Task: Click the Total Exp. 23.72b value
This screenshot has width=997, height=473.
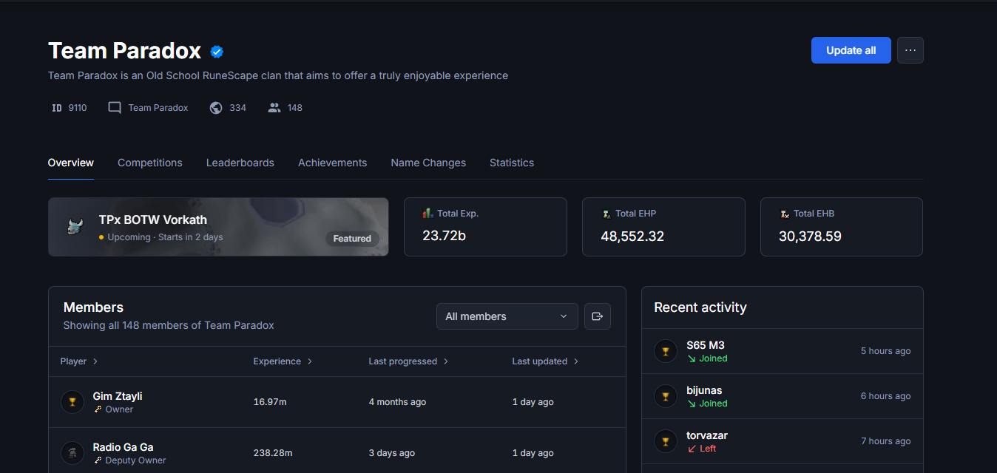Action: tap(444, 236)
